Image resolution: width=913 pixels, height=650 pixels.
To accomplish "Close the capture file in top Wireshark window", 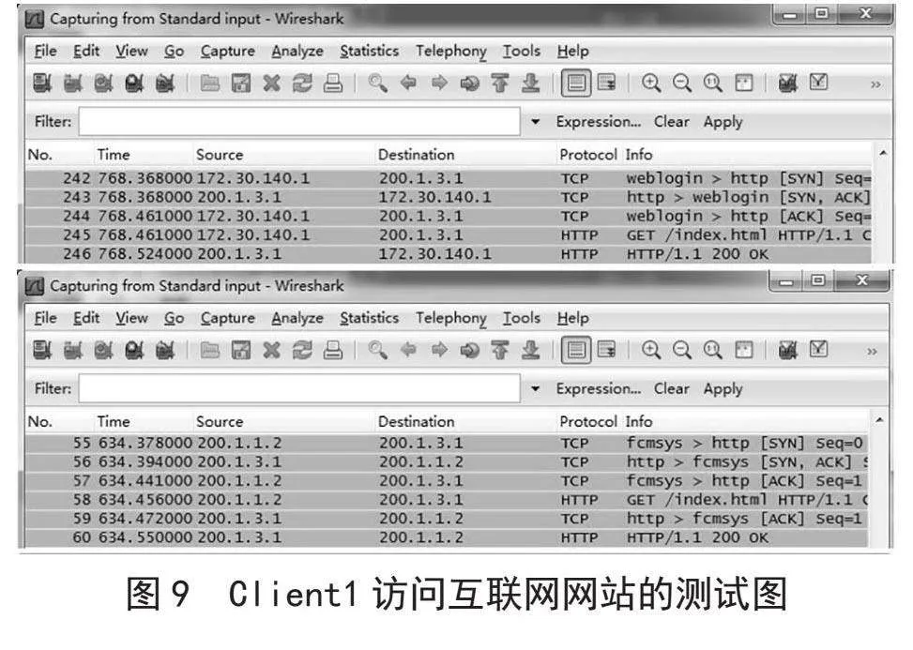I will [x=271, y=83].
